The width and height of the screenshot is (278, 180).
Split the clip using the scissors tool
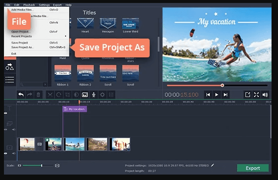[50, 94]
